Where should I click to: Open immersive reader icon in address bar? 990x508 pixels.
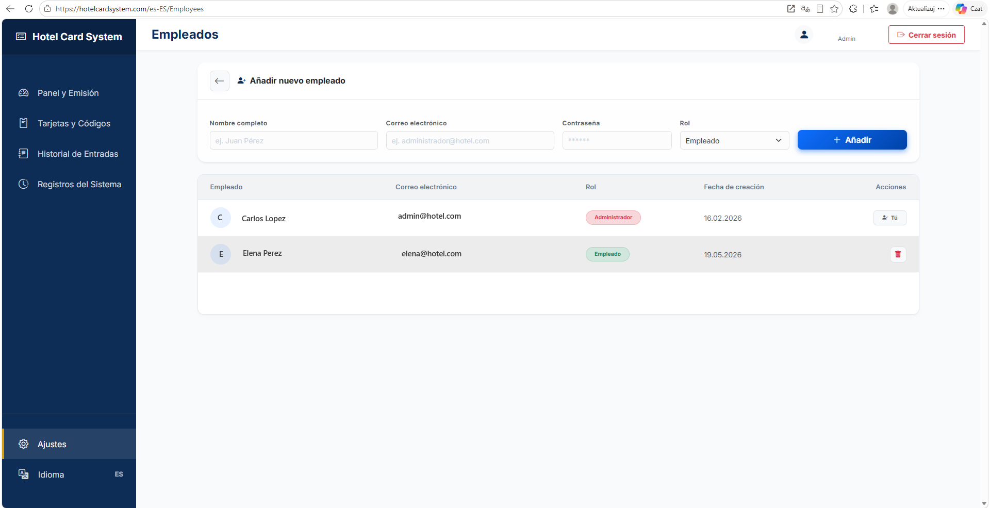click(820, 9)
